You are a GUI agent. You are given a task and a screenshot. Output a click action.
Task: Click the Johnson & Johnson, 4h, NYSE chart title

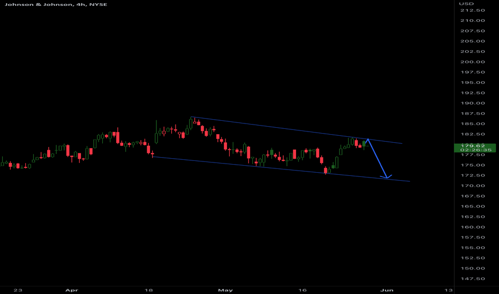pyautogui.click(x=56, y=4)
